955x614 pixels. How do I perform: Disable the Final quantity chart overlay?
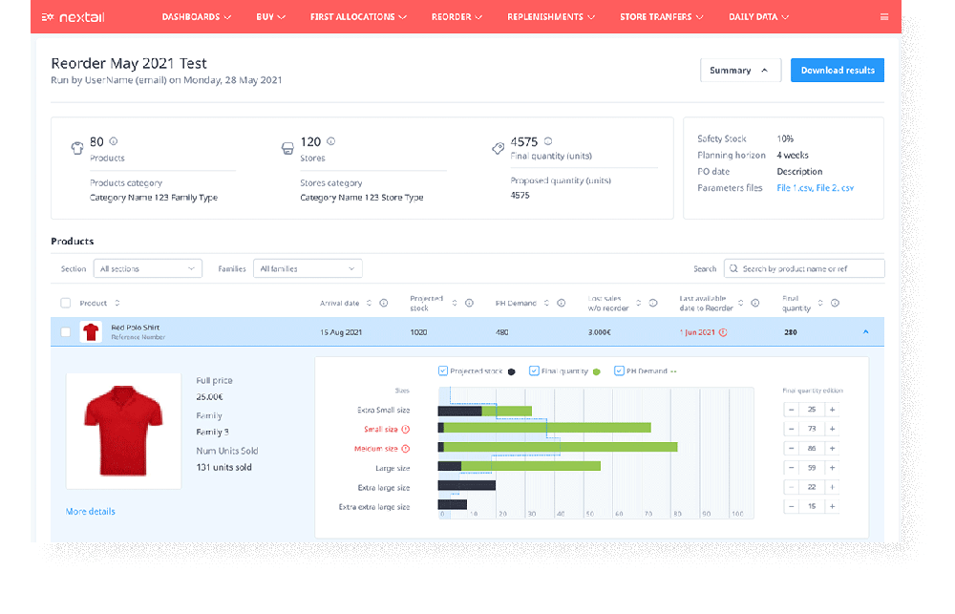pos(534,370)
